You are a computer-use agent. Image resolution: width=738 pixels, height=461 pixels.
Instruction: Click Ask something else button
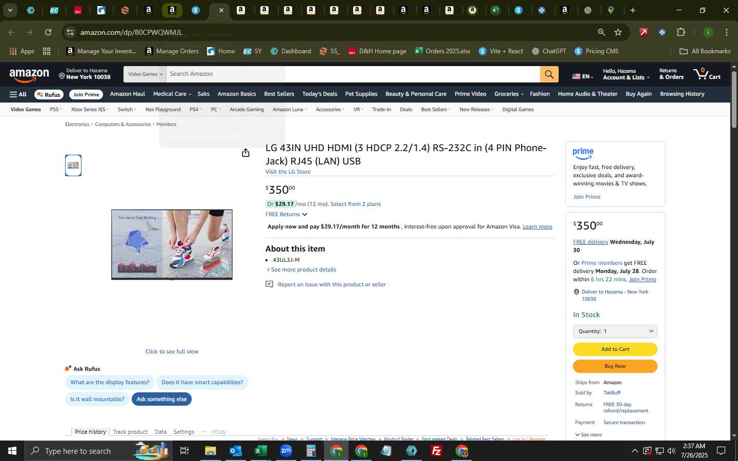(161, 399)
